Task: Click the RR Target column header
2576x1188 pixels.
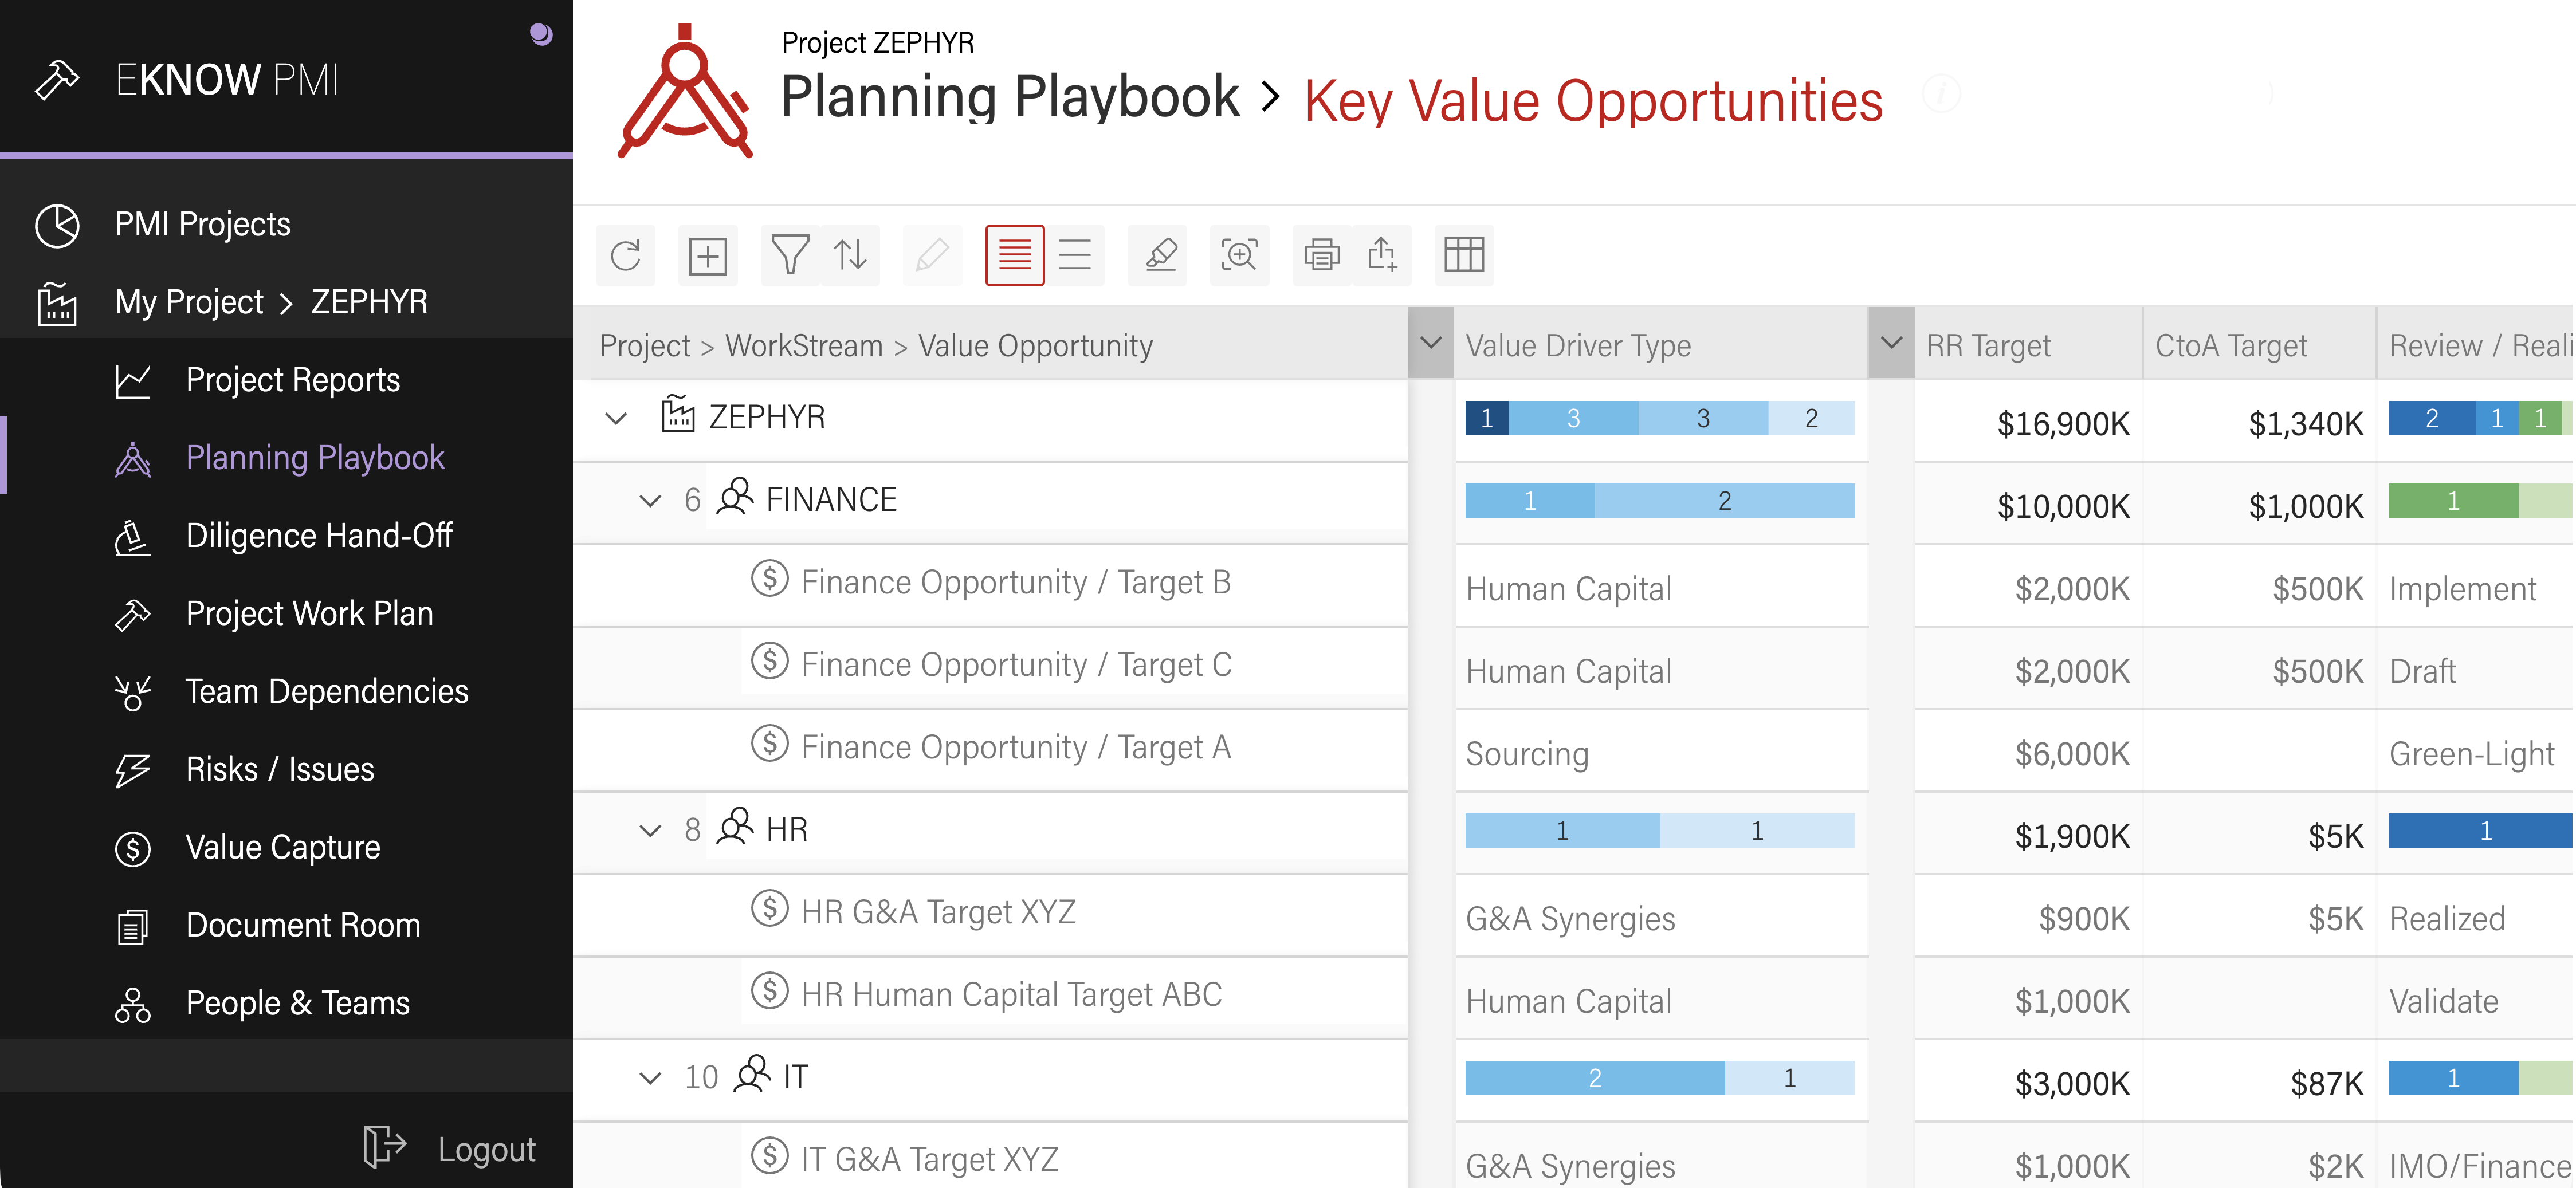Action: pos(1988,346)
